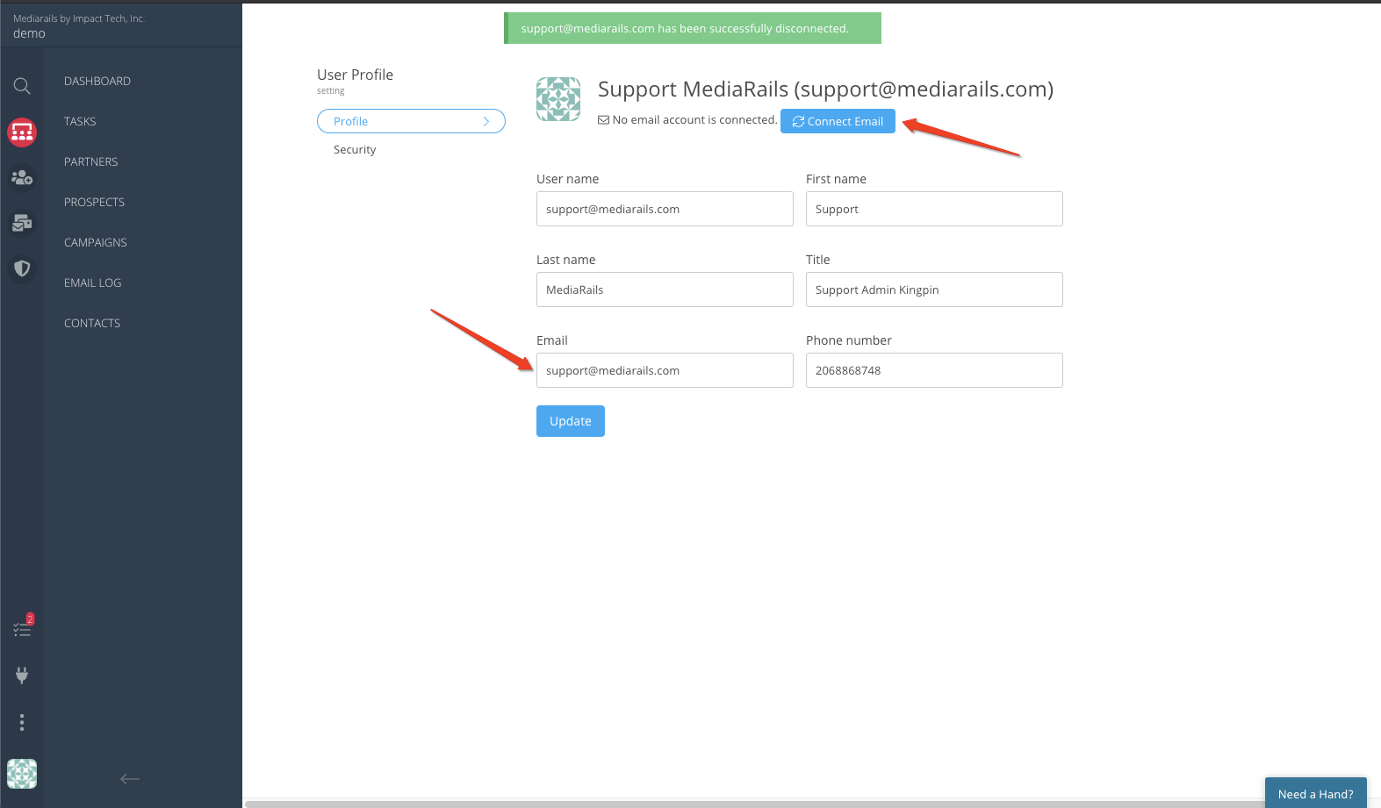Open the envelope mail icon in sidebar
1381x808 pixels.
22,224
